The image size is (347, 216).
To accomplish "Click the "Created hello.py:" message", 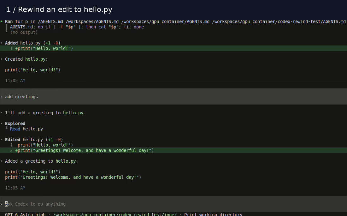I will pos(26,59).
